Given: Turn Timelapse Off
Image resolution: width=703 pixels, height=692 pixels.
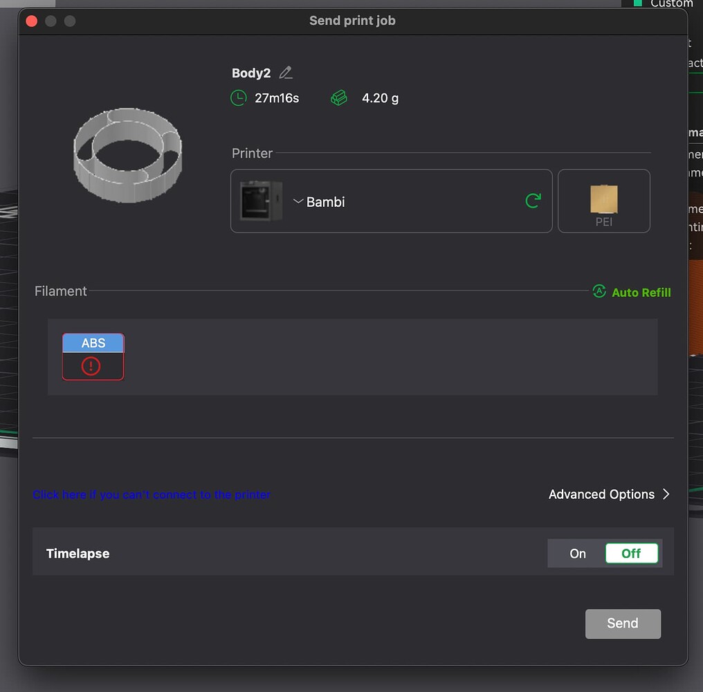Looking at the screenshot, I should (x=631, y=554).
